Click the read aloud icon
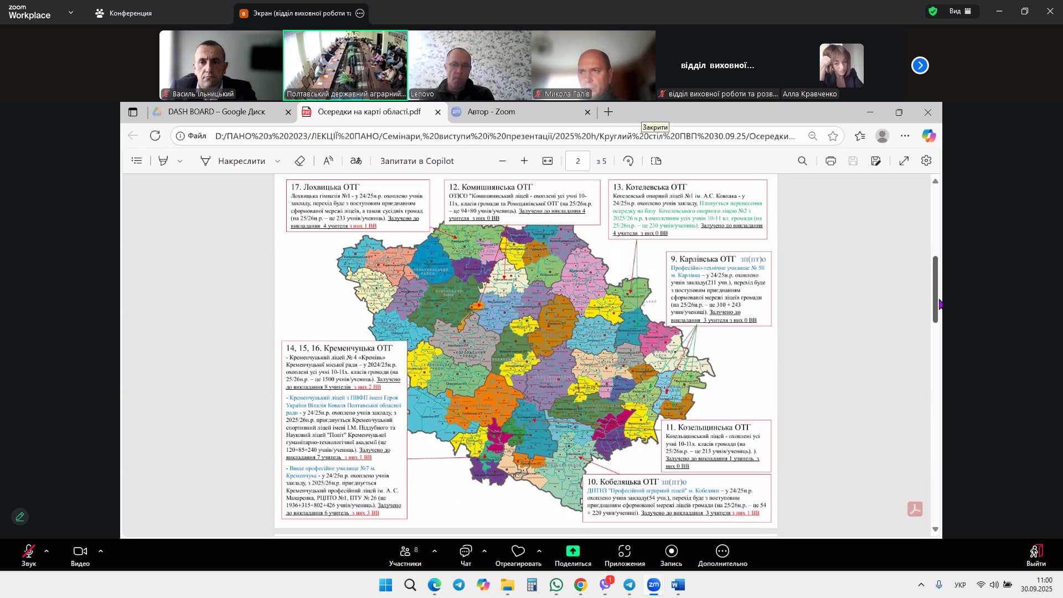The image size is (1063, 598). click(x=328, y=161)
